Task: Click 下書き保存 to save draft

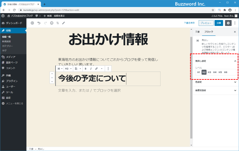Action: click(x=189, y=23)
